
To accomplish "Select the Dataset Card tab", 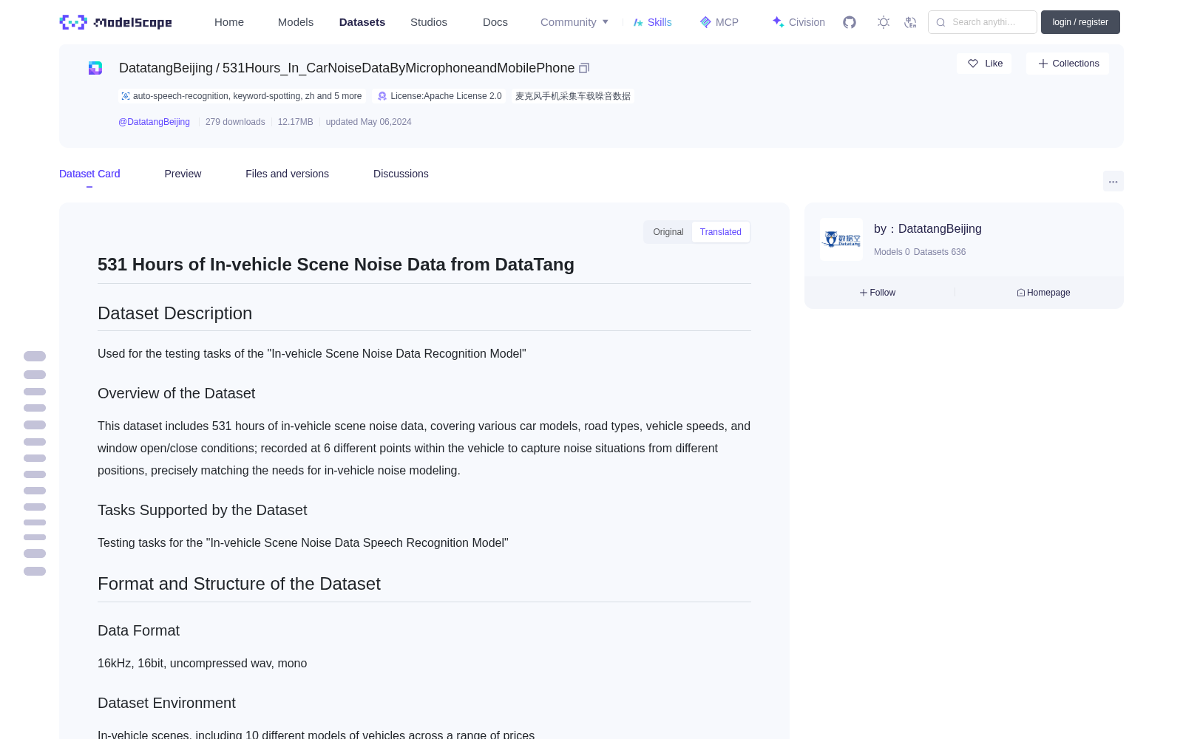I will pos(89,174).
